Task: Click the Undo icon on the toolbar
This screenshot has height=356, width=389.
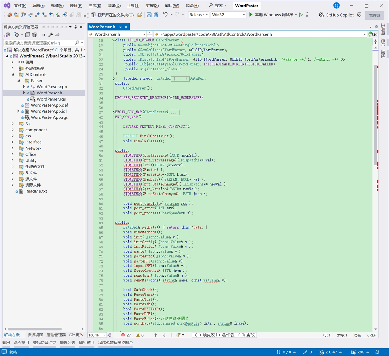Action: pyautogui.click(x=165, y=15)
